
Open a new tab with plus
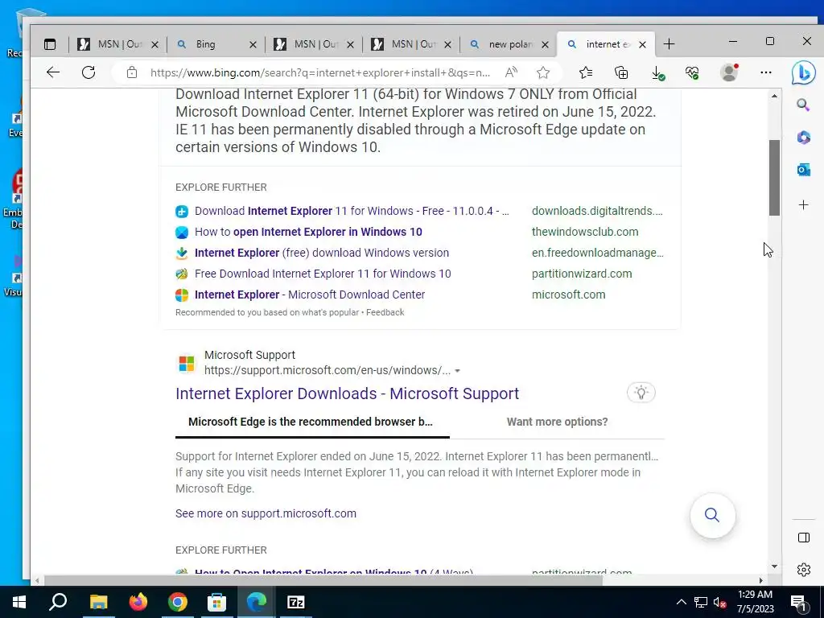(669, 45)
